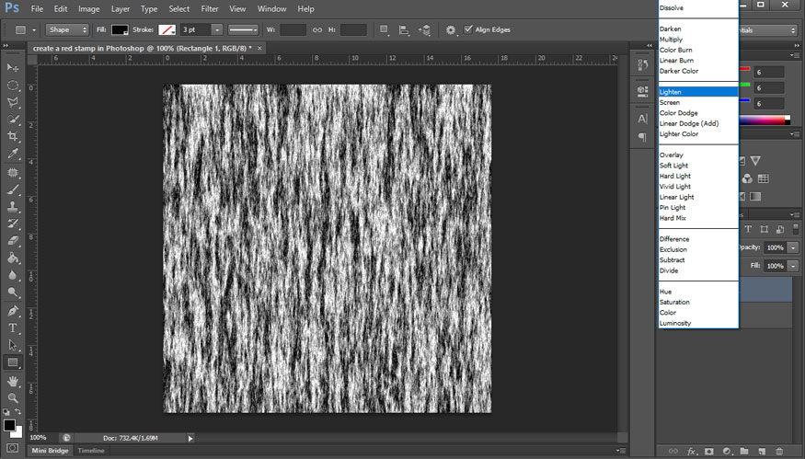Open the Shape tool mode dropdown
Viewport: 805px width, 459px height.
tap(68, 30)
